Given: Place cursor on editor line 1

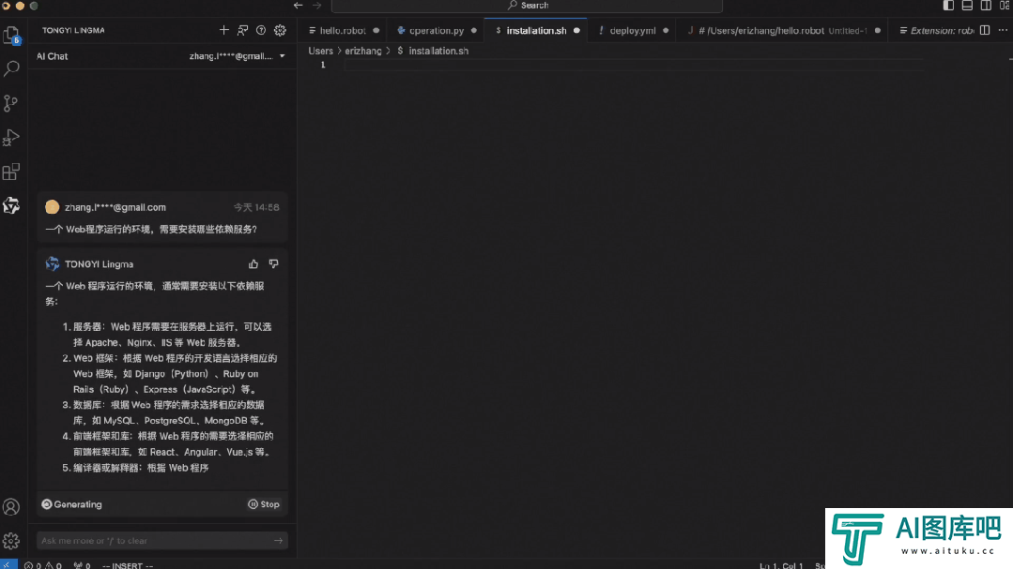Looking at the screenshot, I should pyautogui.click(x=633, y=66).
